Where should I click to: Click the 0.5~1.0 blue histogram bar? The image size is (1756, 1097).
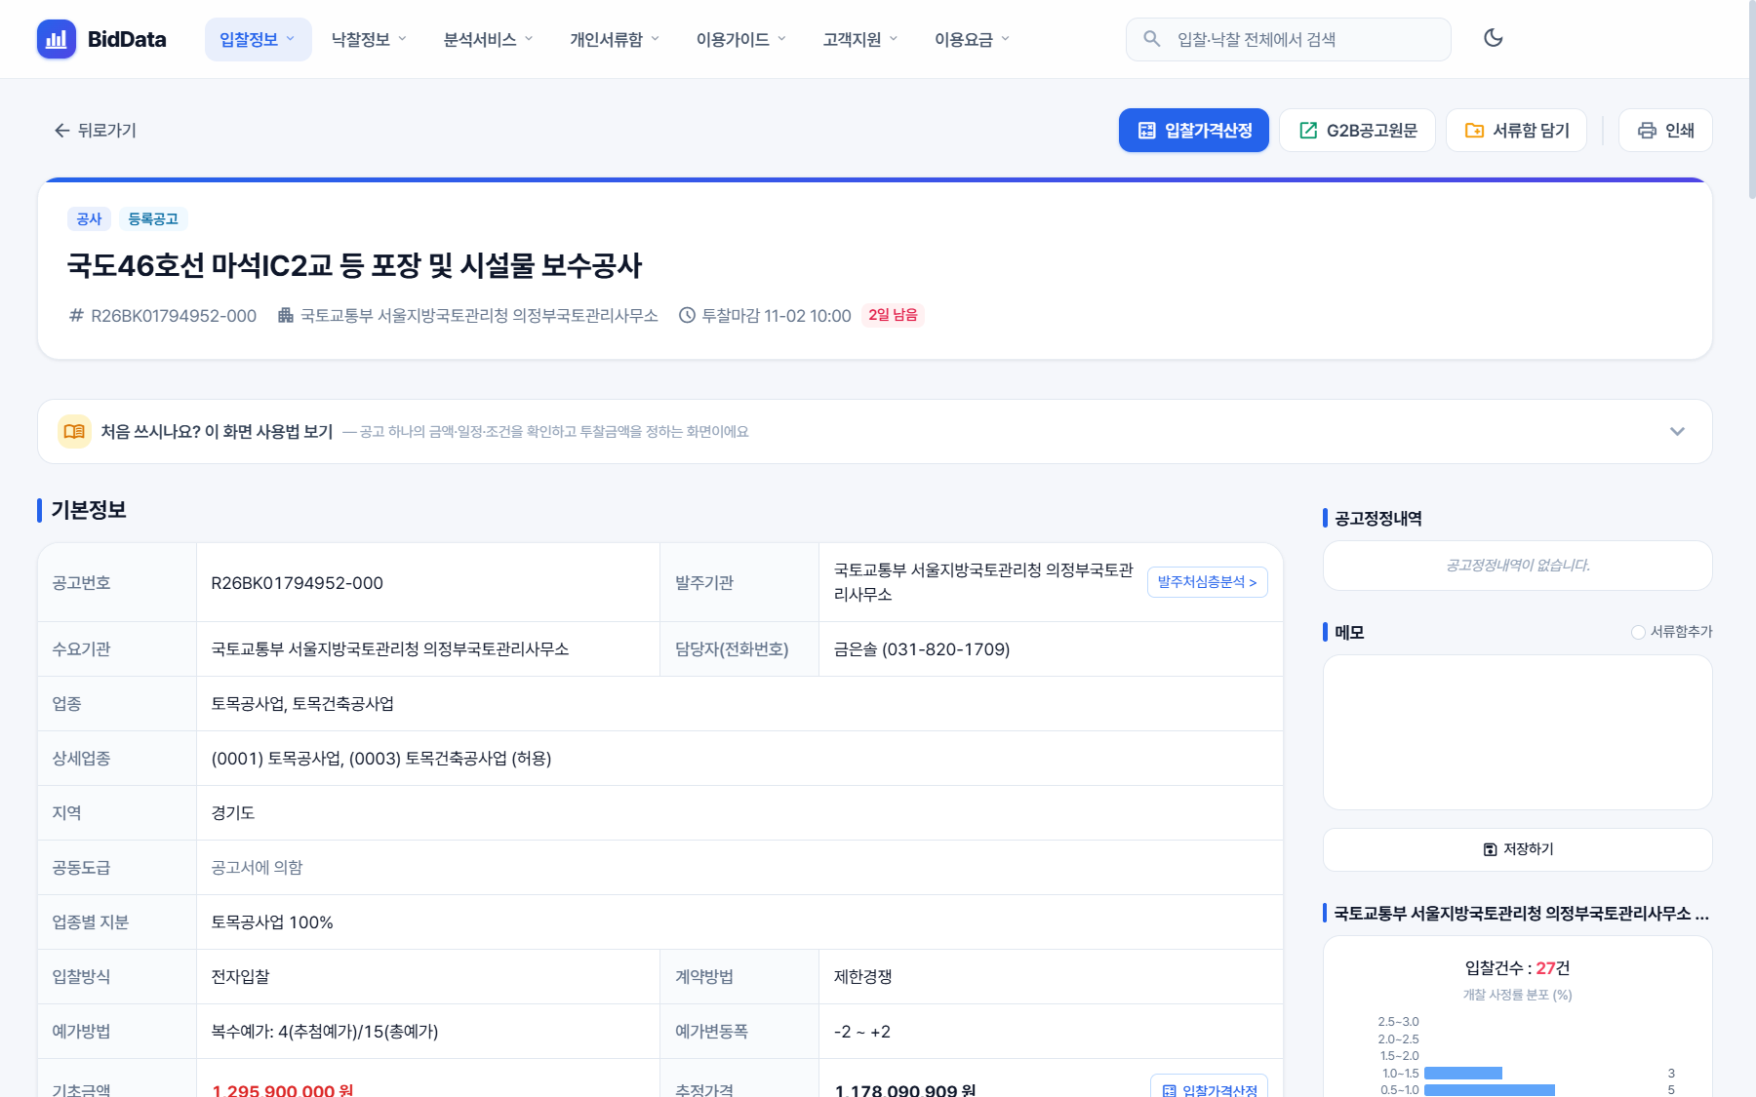pyautogui.click(x=1489, y=1090)
